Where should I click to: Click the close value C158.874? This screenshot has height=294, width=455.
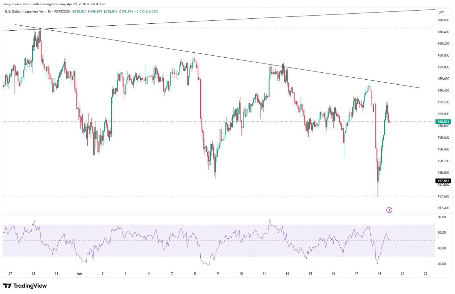point(126,12)
